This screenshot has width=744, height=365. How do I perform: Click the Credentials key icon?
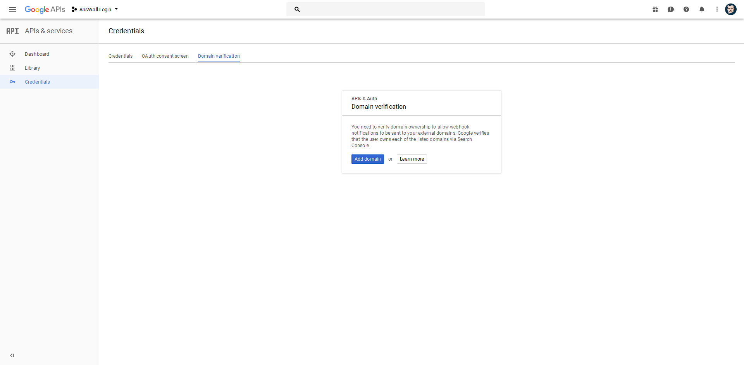click(x=12, y=82)
